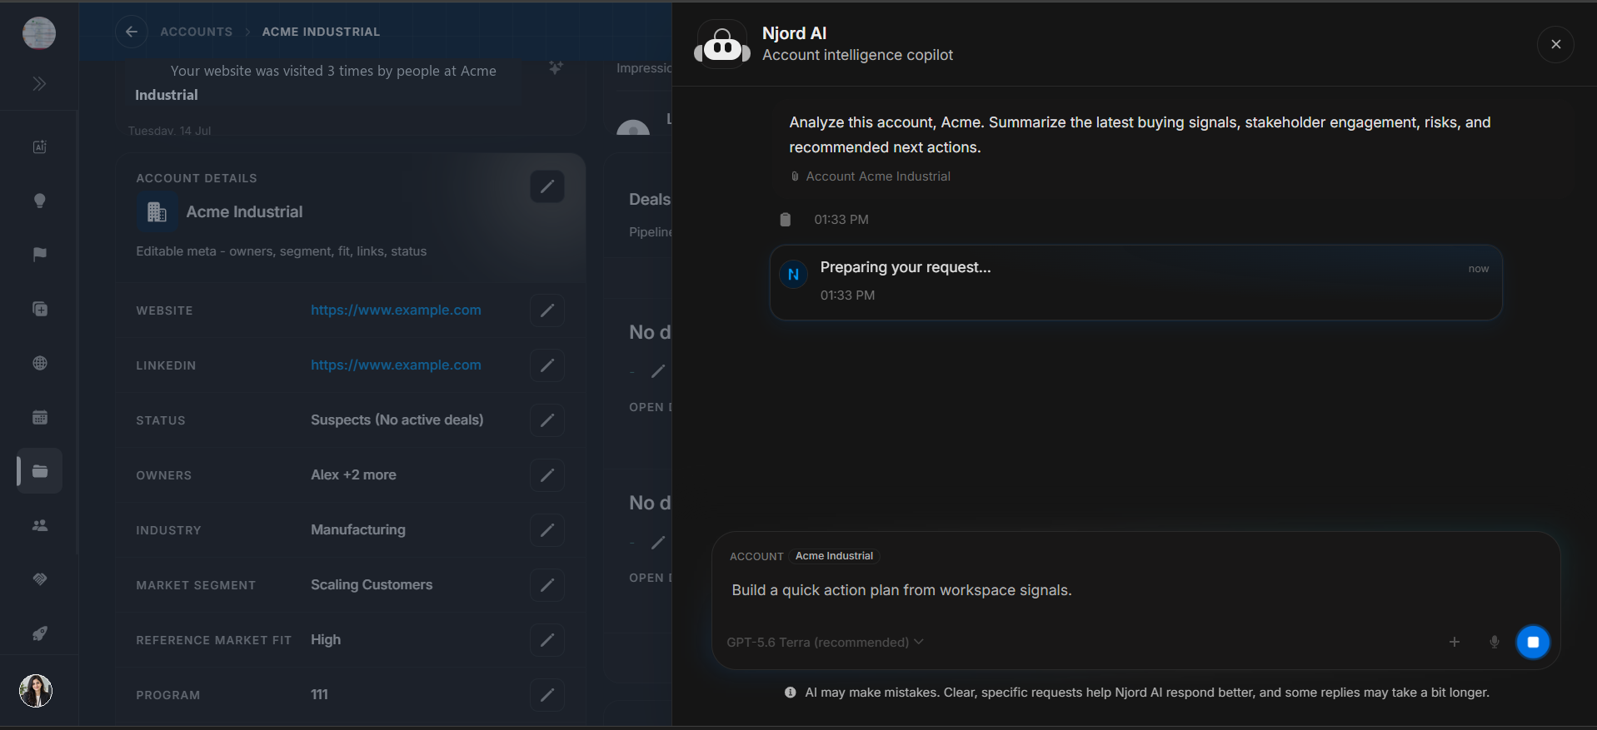1597x730 pixels.
Task: Open the flag icon in sidebar
Action: point(39,255)
